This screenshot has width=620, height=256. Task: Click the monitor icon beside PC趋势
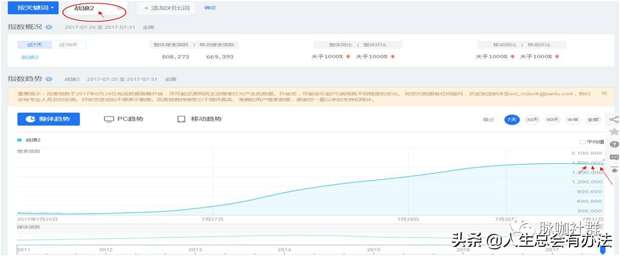pos(108,119)
